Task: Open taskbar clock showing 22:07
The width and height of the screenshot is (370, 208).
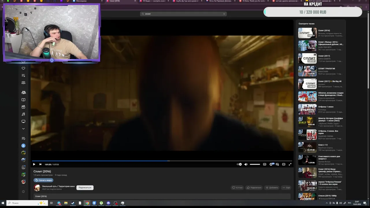Action: [357, 203]
